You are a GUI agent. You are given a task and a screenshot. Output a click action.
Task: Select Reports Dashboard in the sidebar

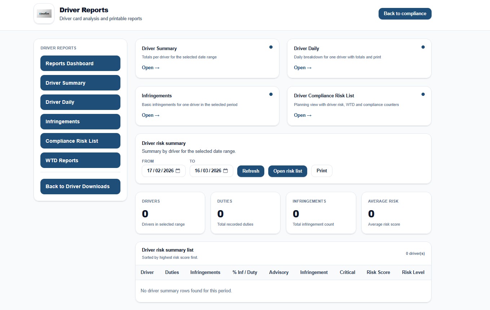click(x=80, y=63)
